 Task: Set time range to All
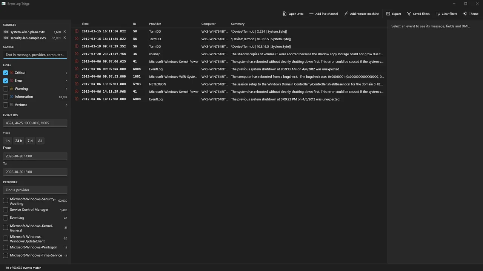click(x=40, y=141)
